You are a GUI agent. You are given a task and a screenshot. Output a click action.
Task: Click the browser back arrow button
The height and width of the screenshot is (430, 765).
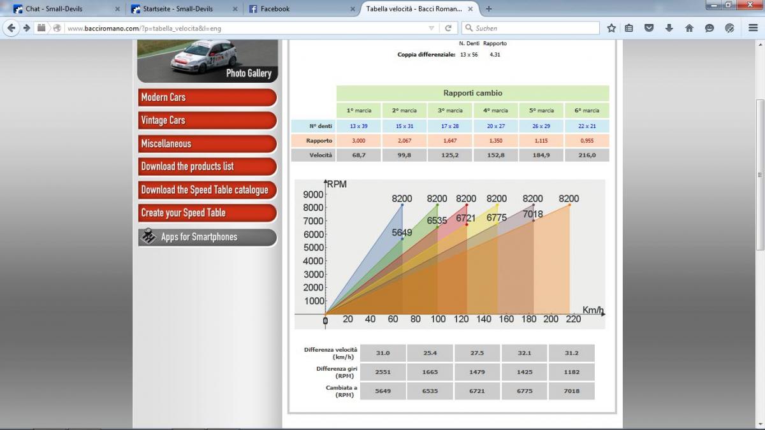click(11, 28)
